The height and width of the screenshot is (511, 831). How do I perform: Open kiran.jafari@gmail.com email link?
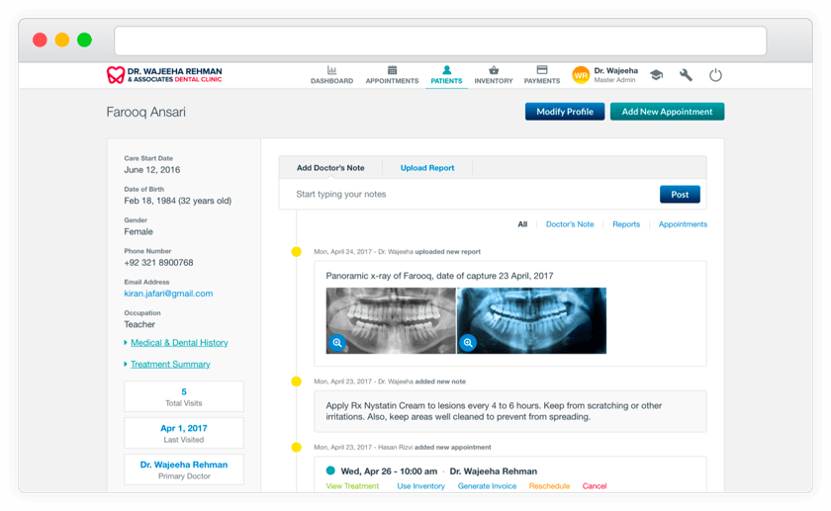click(168, 294)
